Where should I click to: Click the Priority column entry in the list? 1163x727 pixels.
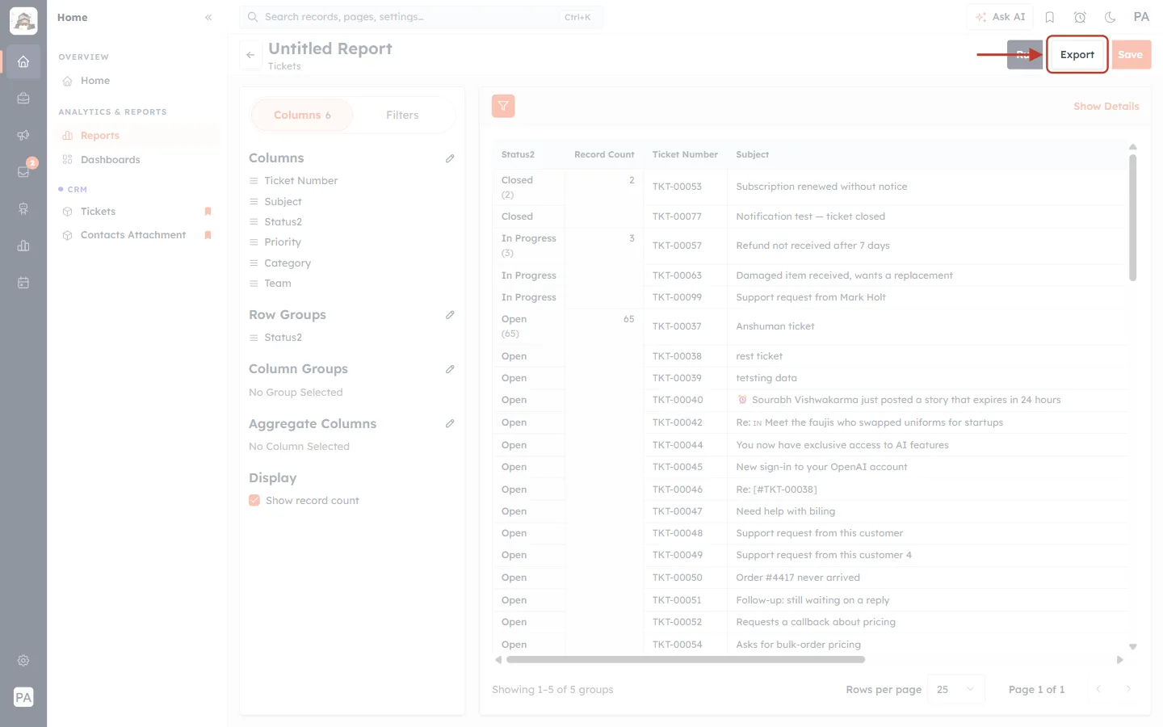click(282, 242)
